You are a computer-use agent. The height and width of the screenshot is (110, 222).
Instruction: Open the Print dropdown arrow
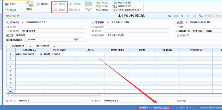coord(20,4)
